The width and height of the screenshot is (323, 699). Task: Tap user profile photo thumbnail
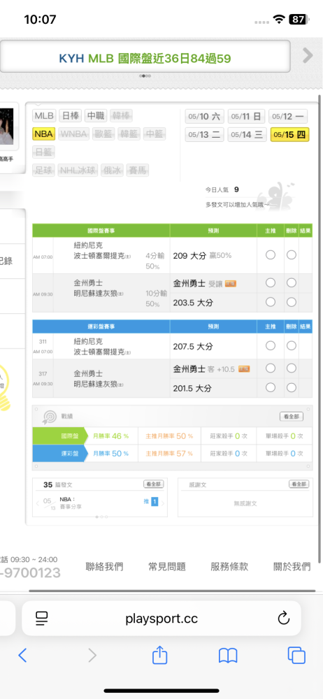click(7, 127)
